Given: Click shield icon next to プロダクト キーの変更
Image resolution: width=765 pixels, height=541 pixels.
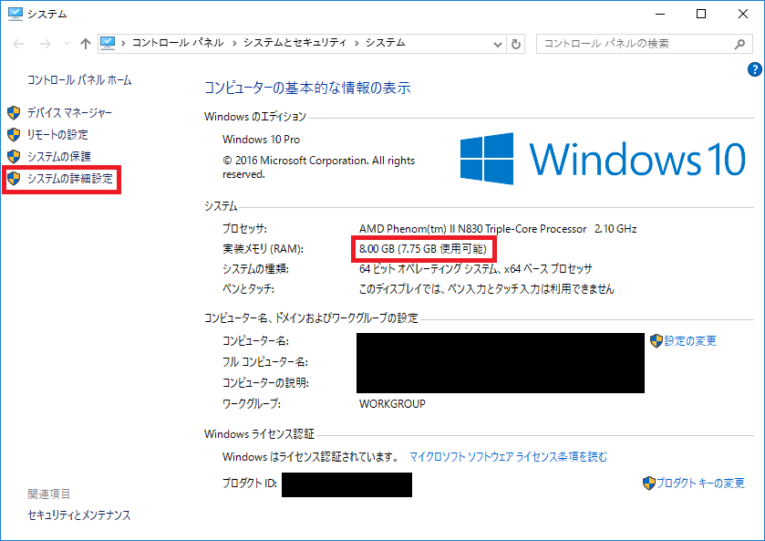Looking at the screenshot, I should click(x=649, y=483).
